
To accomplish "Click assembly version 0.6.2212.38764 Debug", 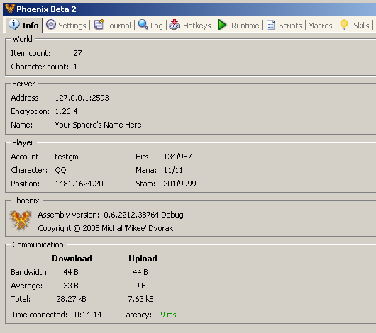I will (x=143, y=215).
